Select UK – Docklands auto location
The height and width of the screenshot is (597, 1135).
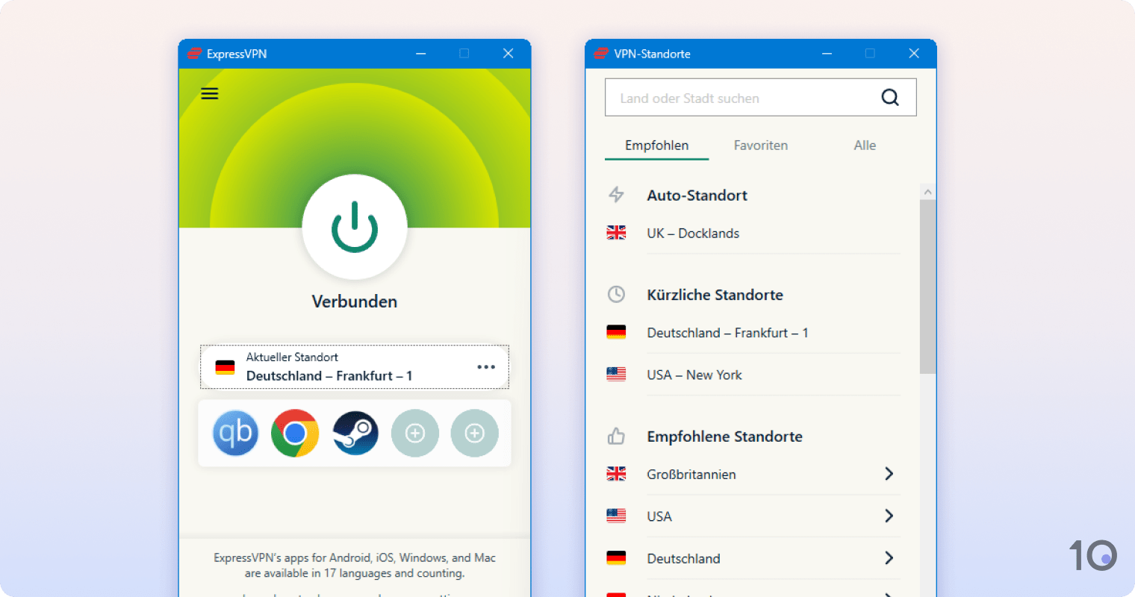pos(692,233)
